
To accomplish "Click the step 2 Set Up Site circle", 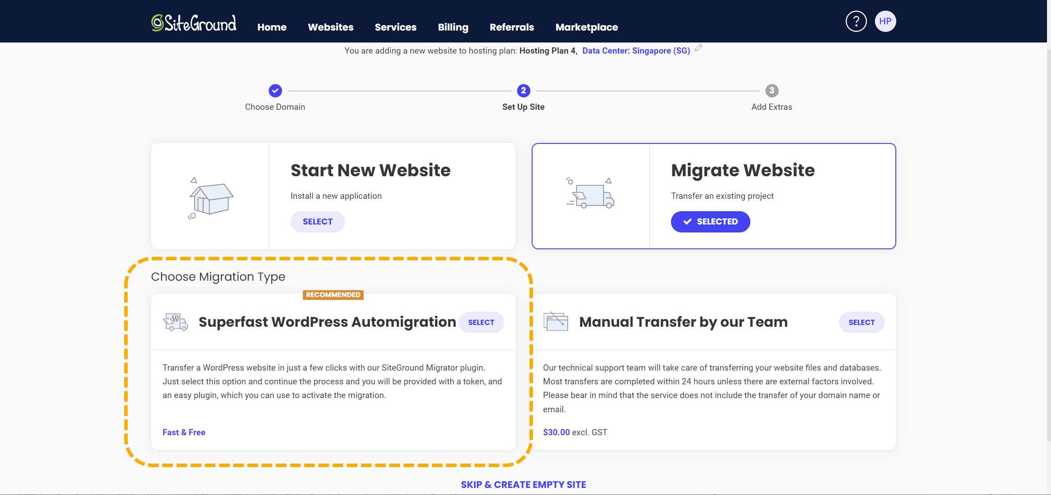I will tap(523, 91).
